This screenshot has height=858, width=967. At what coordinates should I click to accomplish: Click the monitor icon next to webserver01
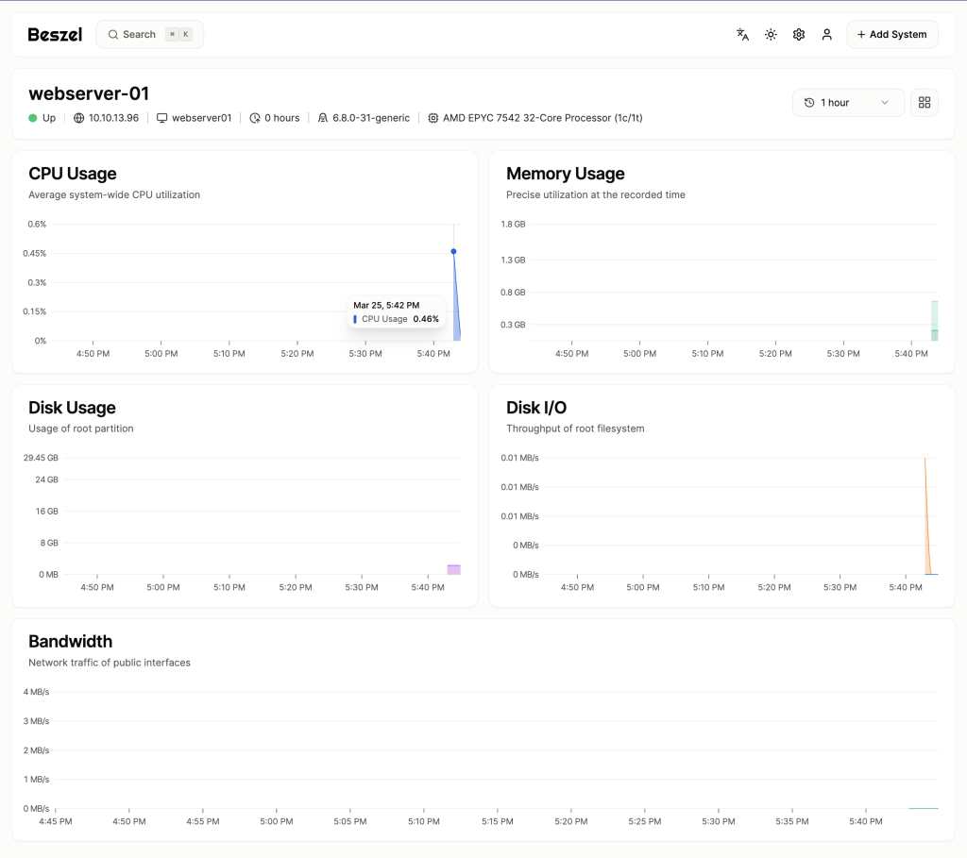coord(162,118)
